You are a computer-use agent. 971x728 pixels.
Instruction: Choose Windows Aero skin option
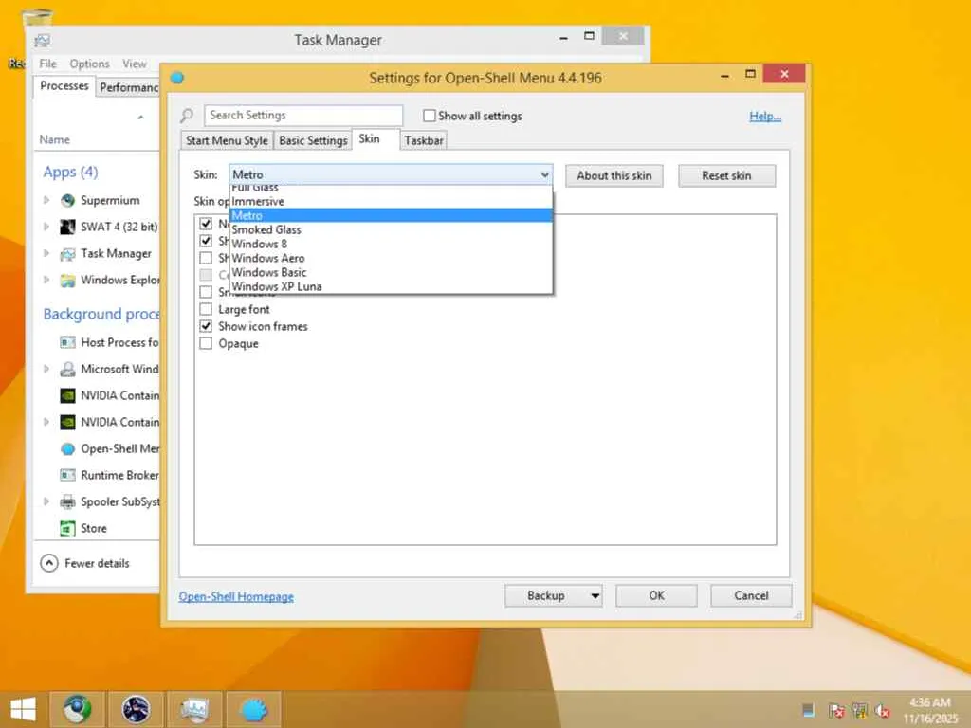click(x=391, y=258)
